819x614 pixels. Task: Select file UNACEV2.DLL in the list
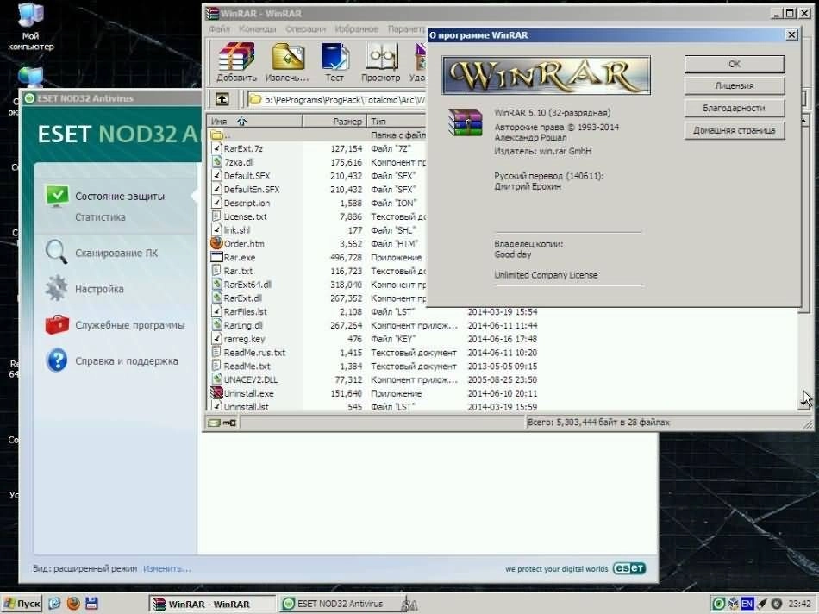251,379
